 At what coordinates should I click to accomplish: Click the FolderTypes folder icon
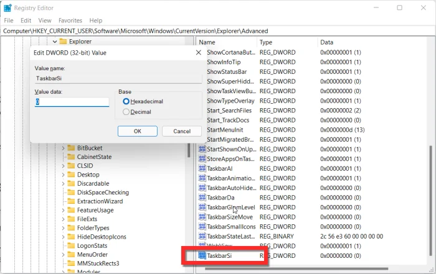point(71,227)
